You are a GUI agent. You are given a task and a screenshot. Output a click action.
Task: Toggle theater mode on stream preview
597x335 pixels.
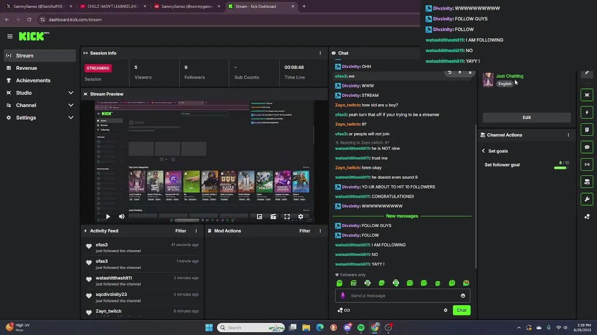(273, 216)
